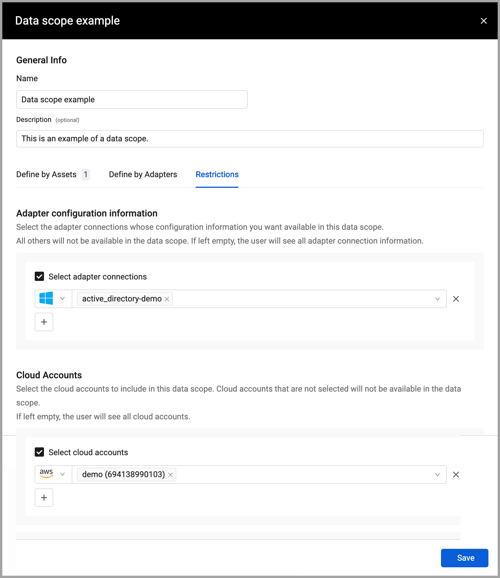Uncheck Select adapter connections
500x578 pixels.
(39, 276)
